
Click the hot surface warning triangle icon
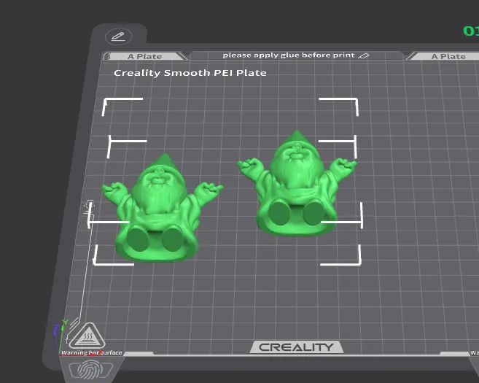pos(87,336)
